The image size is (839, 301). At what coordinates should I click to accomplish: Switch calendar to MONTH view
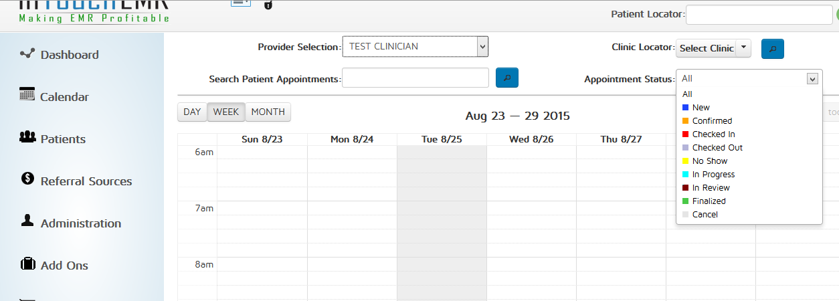click(268, 112)
